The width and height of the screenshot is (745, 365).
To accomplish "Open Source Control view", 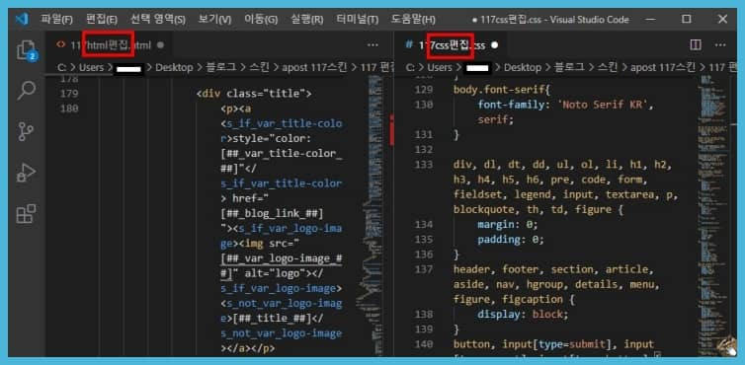I will pos(26,131).
